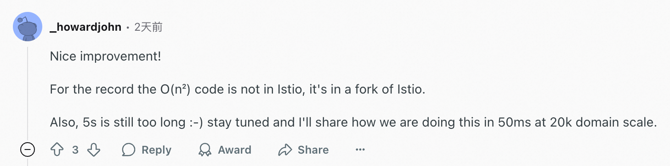670x166 pixels.
Task: Click the Reply speech bubble icon
Action: [129, 150]
